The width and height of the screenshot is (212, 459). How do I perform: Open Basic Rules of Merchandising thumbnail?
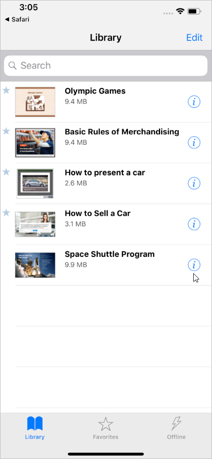tap(35, 143)
